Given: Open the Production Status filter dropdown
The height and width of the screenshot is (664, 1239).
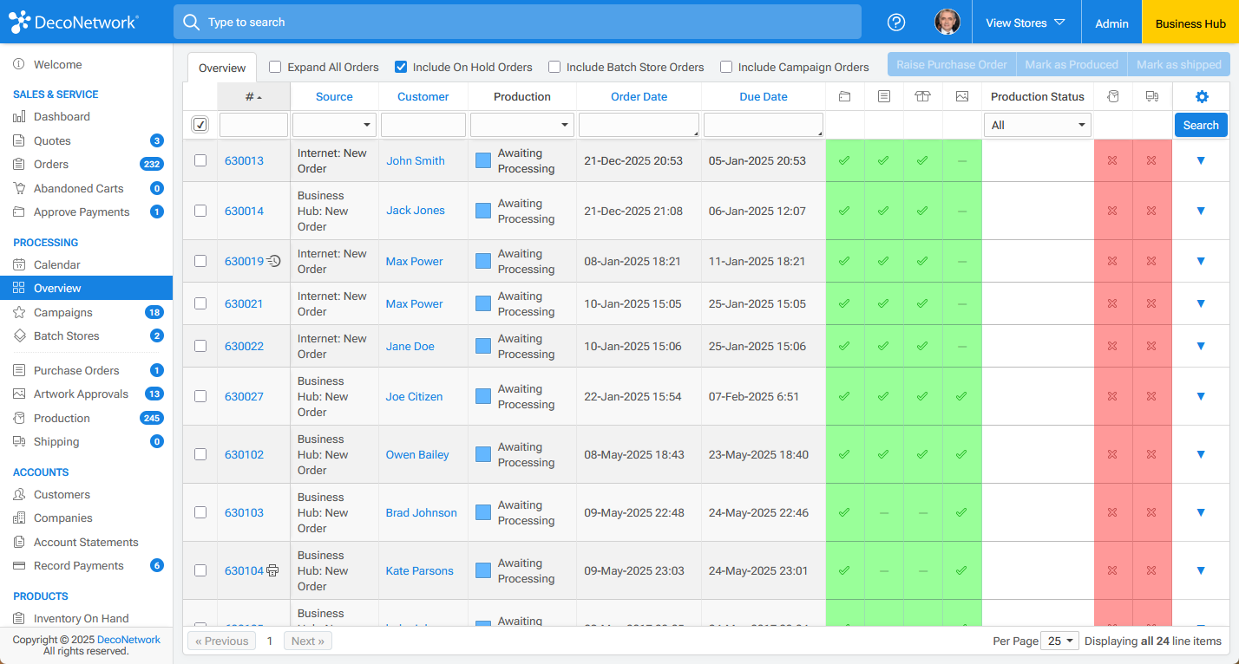Looking at the screenshot, I should (1038, 124).
